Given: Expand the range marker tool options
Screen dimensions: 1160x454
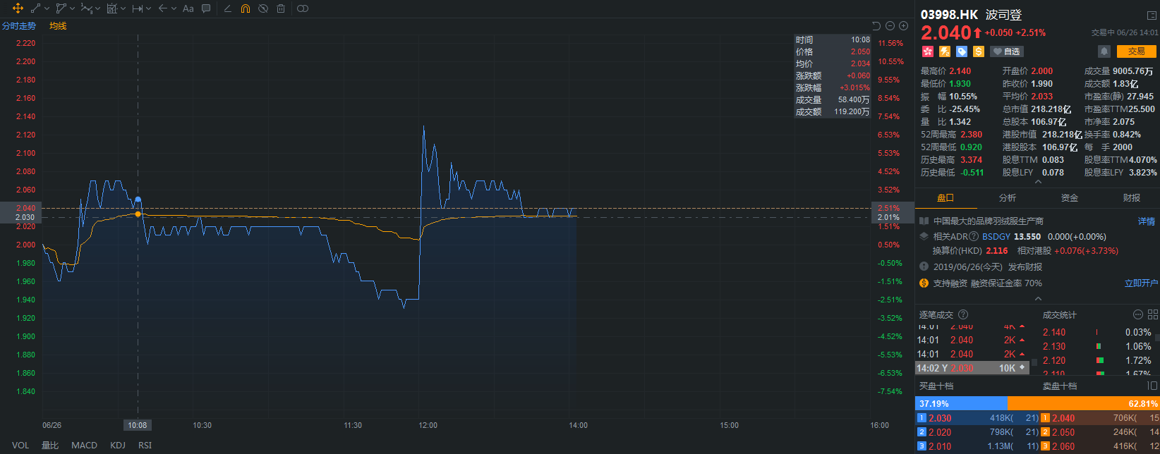Looking at the screenshot, I should click(148, 8).
